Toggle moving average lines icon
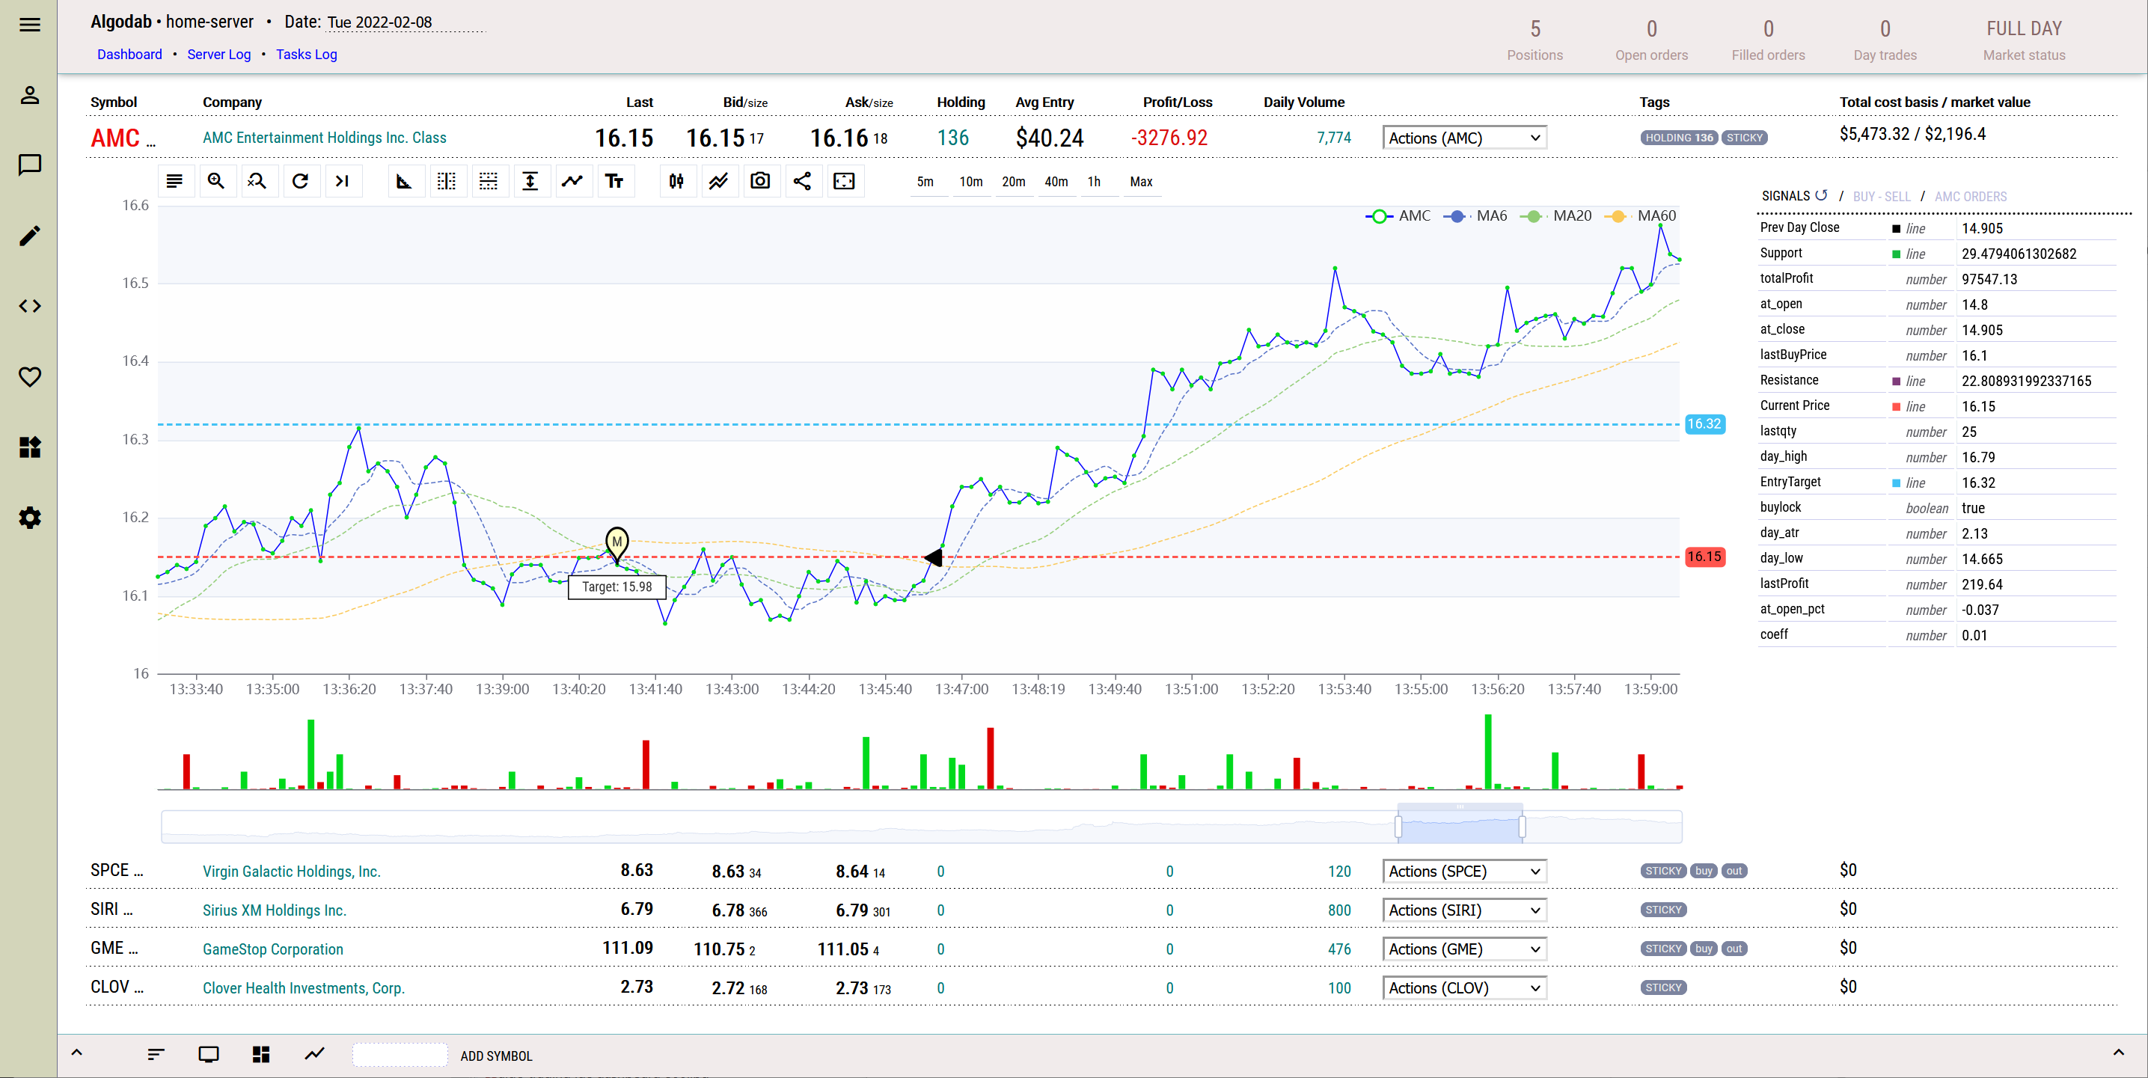The width and height of the screenshot is (2148, 1078). click(718, 181)
